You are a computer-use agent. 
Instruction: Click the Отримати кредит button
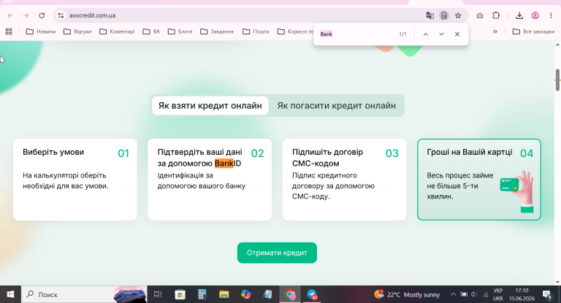point(277,253)
